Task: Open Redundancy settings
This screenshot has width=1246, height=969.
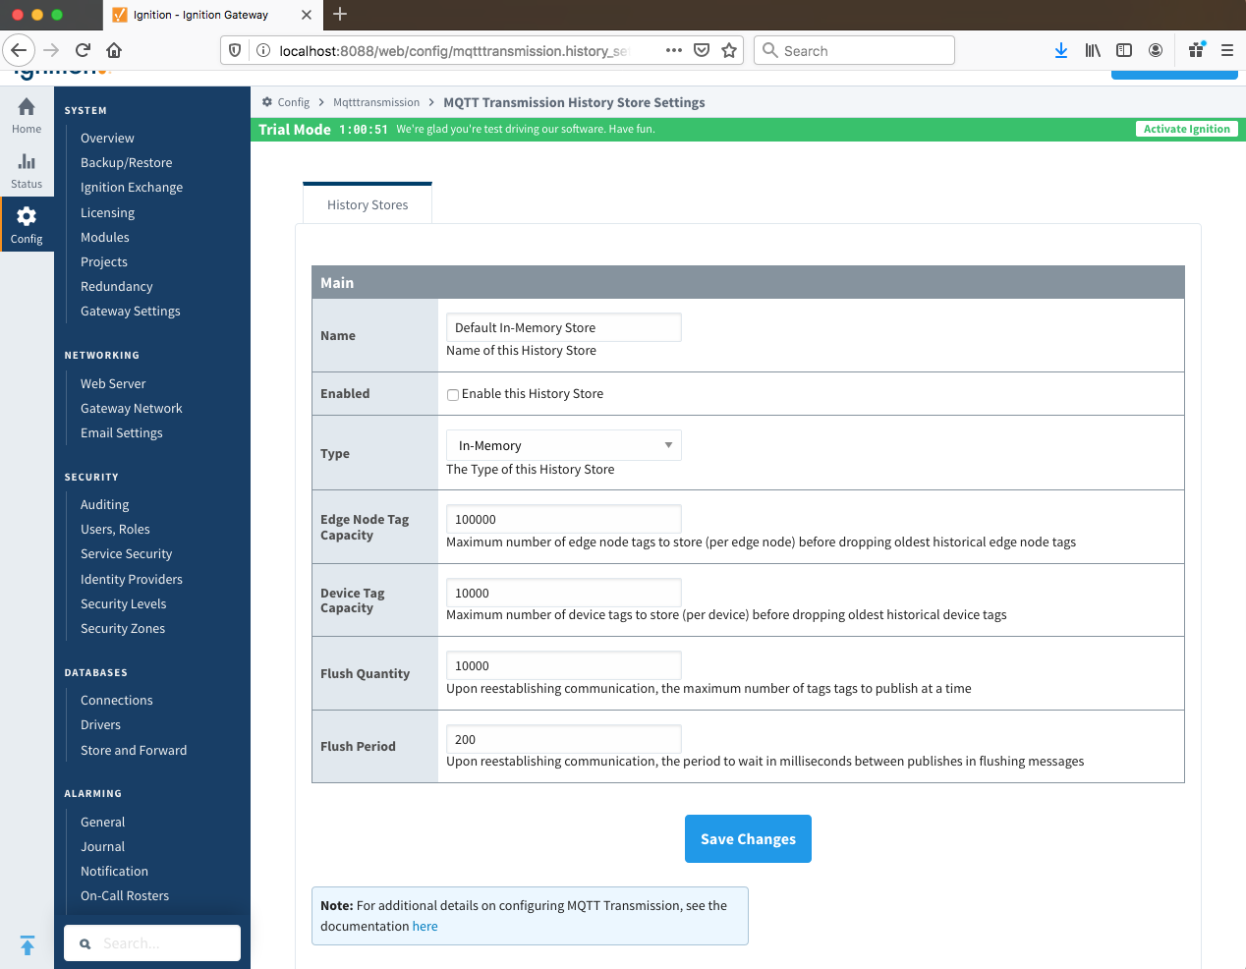Action: pyautogui.click(x=117, y=286)
